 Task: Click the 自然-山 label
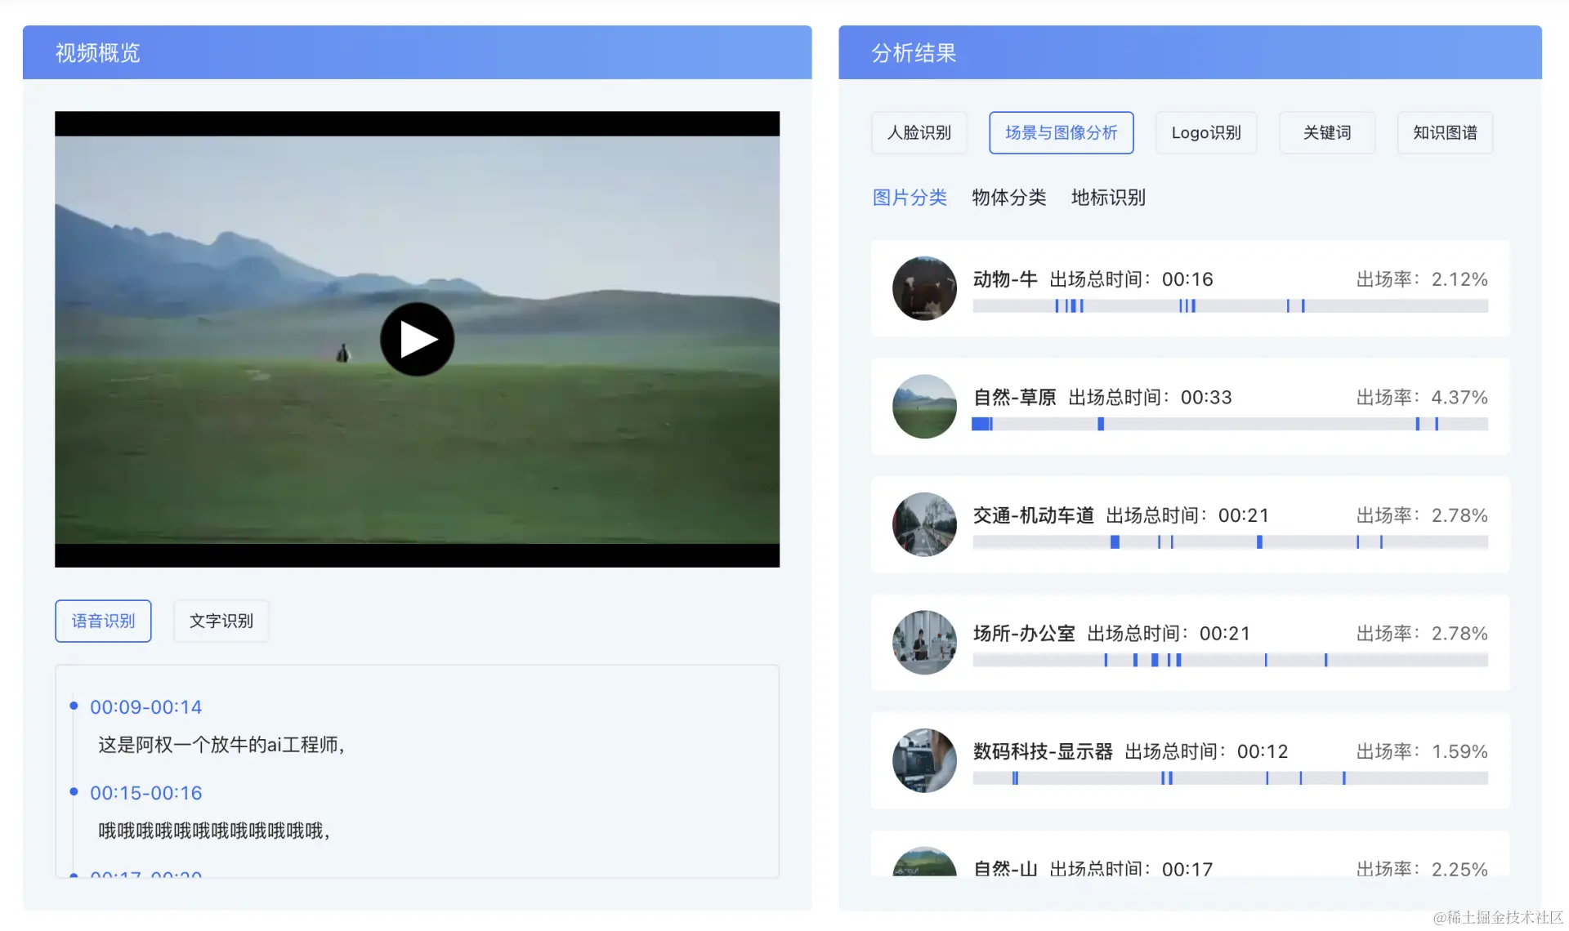[x=1005, y=867]
